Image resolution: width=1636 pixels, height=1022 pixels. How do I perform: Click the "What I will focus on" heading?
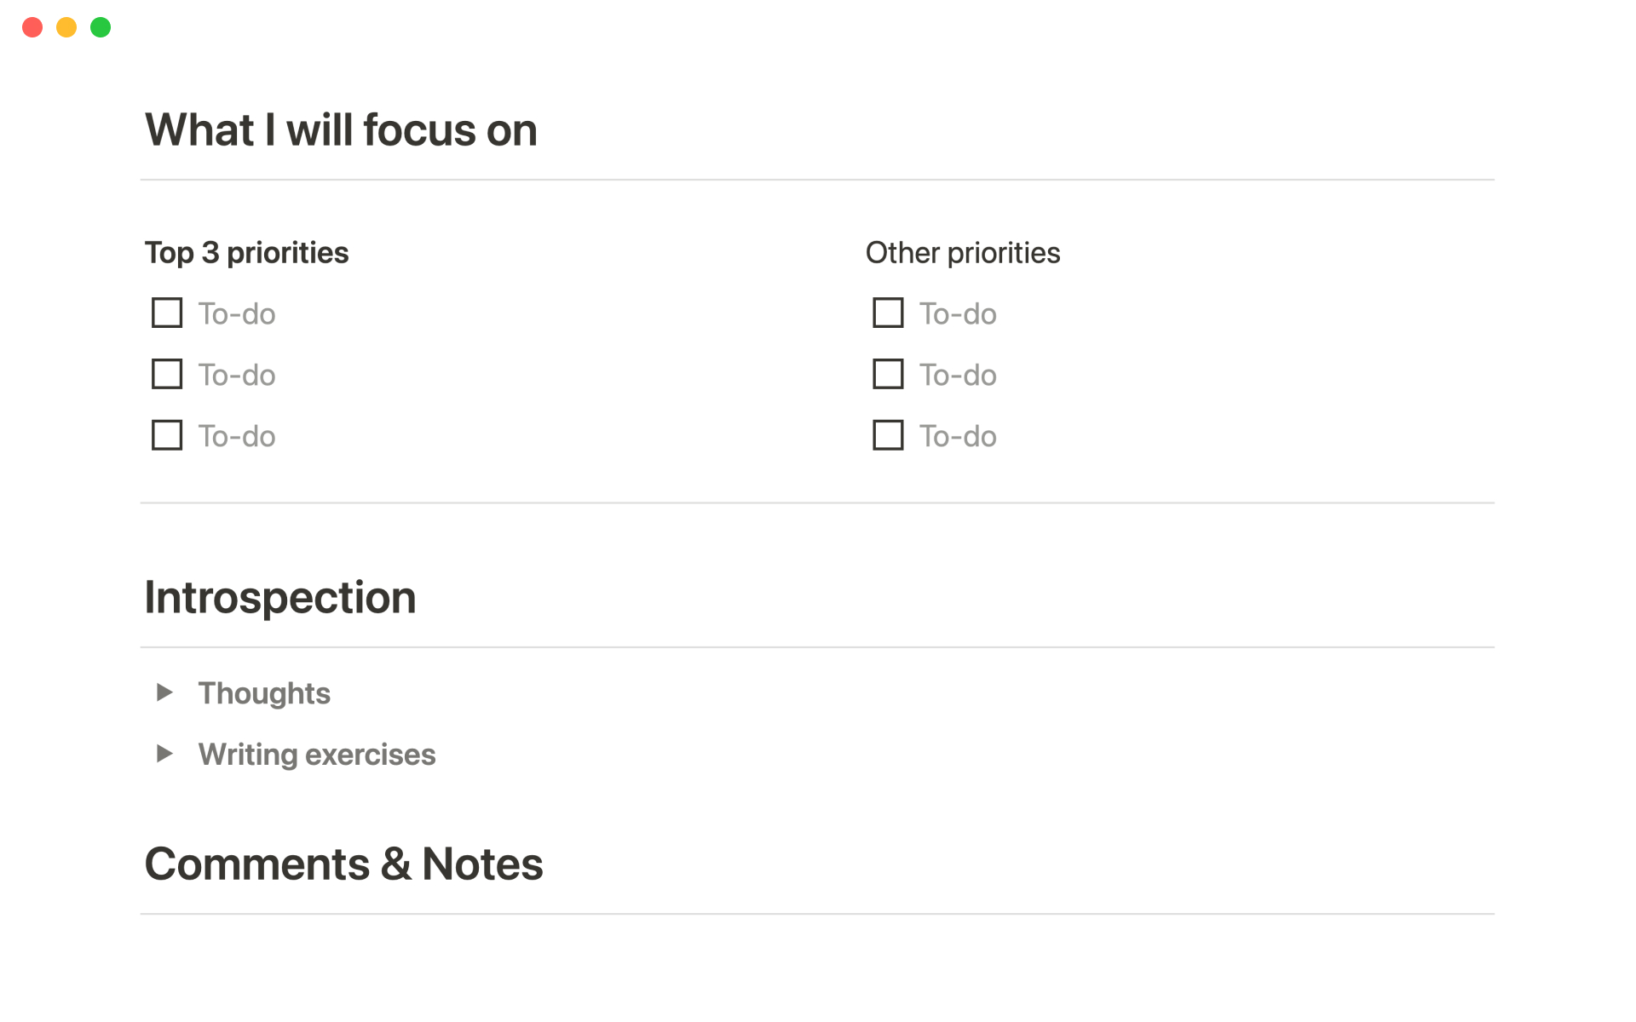coord(341,130)
